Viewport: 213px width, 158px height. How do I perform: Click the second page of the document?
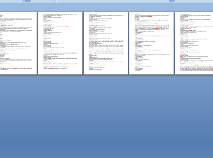(60, 43)
